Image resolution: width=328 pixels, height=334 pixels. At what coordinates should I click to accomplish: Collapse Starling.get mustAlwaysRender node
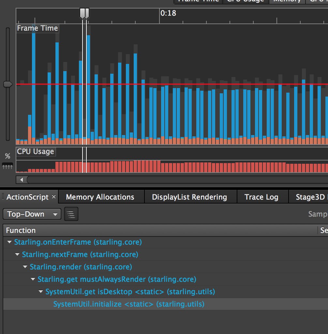pos(33,279)
